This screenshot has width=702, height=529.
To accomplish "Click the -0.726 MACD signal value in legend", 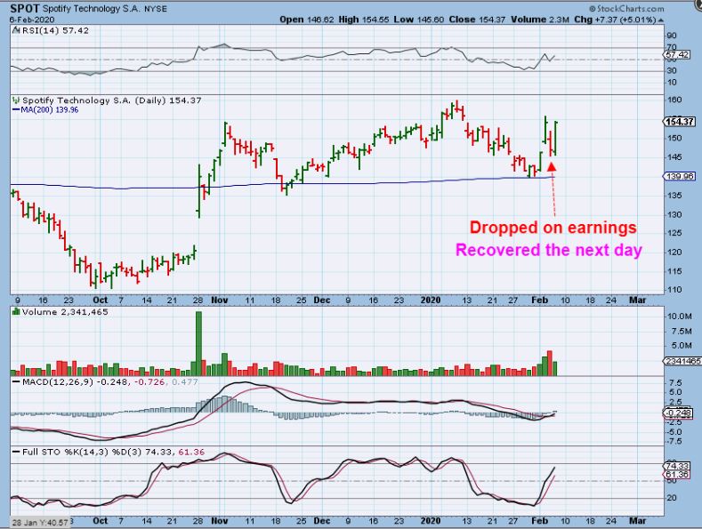I will click(149, 382).
